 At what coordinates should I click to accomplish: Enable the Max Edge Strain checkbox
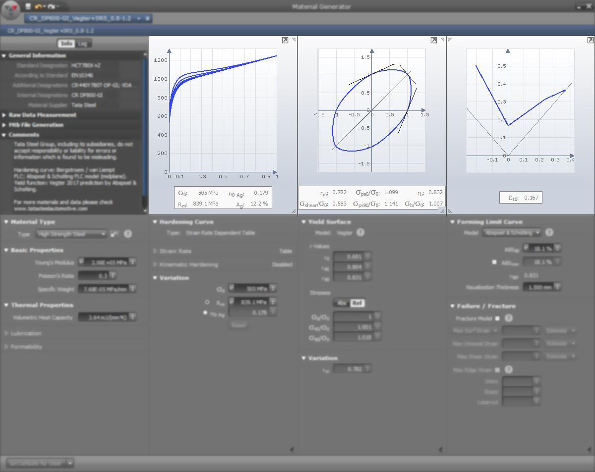pyautogui.click(x=497, y=369)
